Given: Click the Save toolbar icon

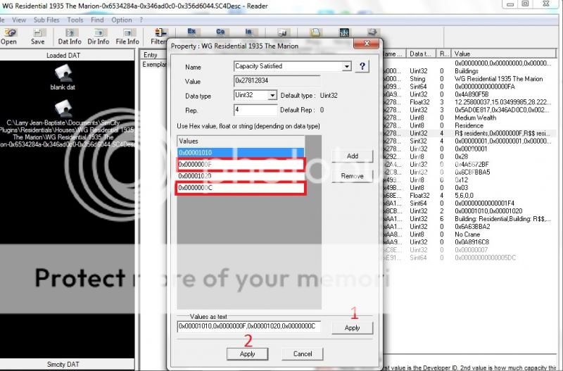Looking at the screenshot, I should (x=37, y=37).
